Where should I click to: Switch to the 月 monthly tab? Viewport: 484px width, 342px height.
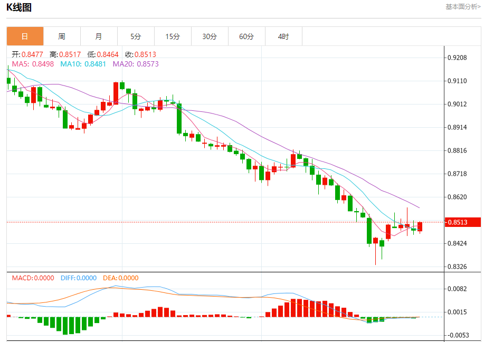point(99,36)
